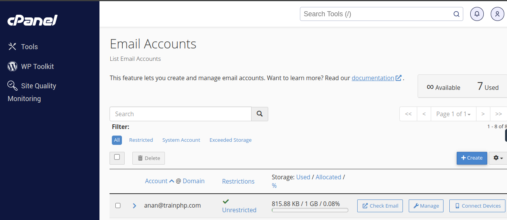Viewport: 507px width, 220px height.
Task: Toggle the select-all accounts checkbox
Action: [117, 157]
